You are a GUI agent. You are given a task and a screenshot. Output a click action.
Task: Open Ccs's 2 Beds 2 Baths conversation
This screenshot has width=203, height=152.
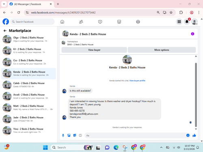click(28, 62)
